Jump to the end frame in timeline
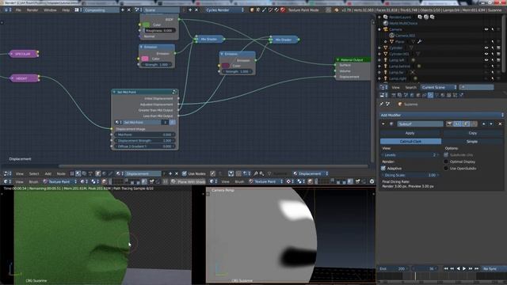Viewport: 507px width, 285px height. pos(476,268)
